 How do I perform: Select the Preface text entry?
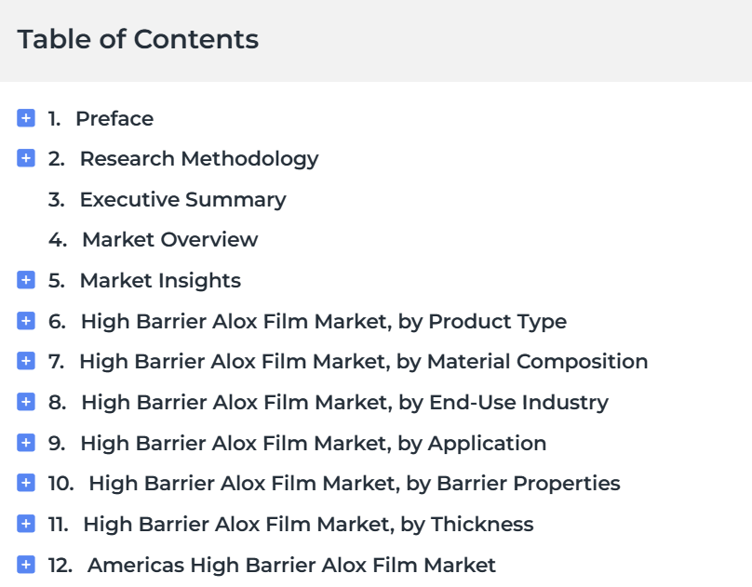(x=114, y=119)
